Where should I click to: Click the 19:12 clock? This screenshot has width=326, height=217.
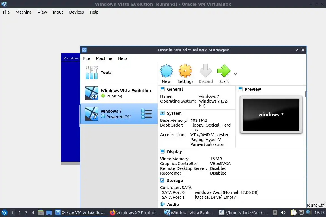click(319, 212)
